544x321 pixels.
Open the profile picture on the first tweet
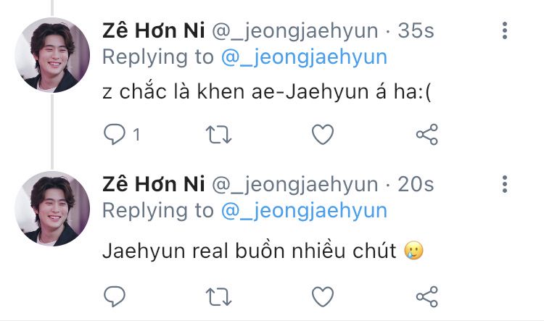coord(52,55)
